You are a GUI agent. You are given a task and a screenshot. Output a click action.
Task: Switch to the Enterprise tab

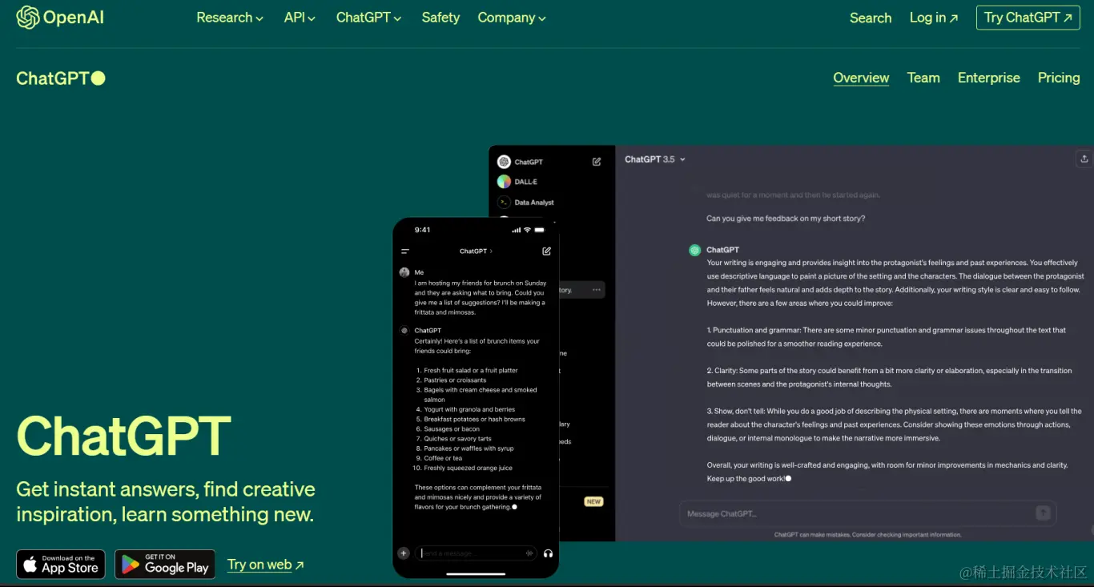[989, 78]
